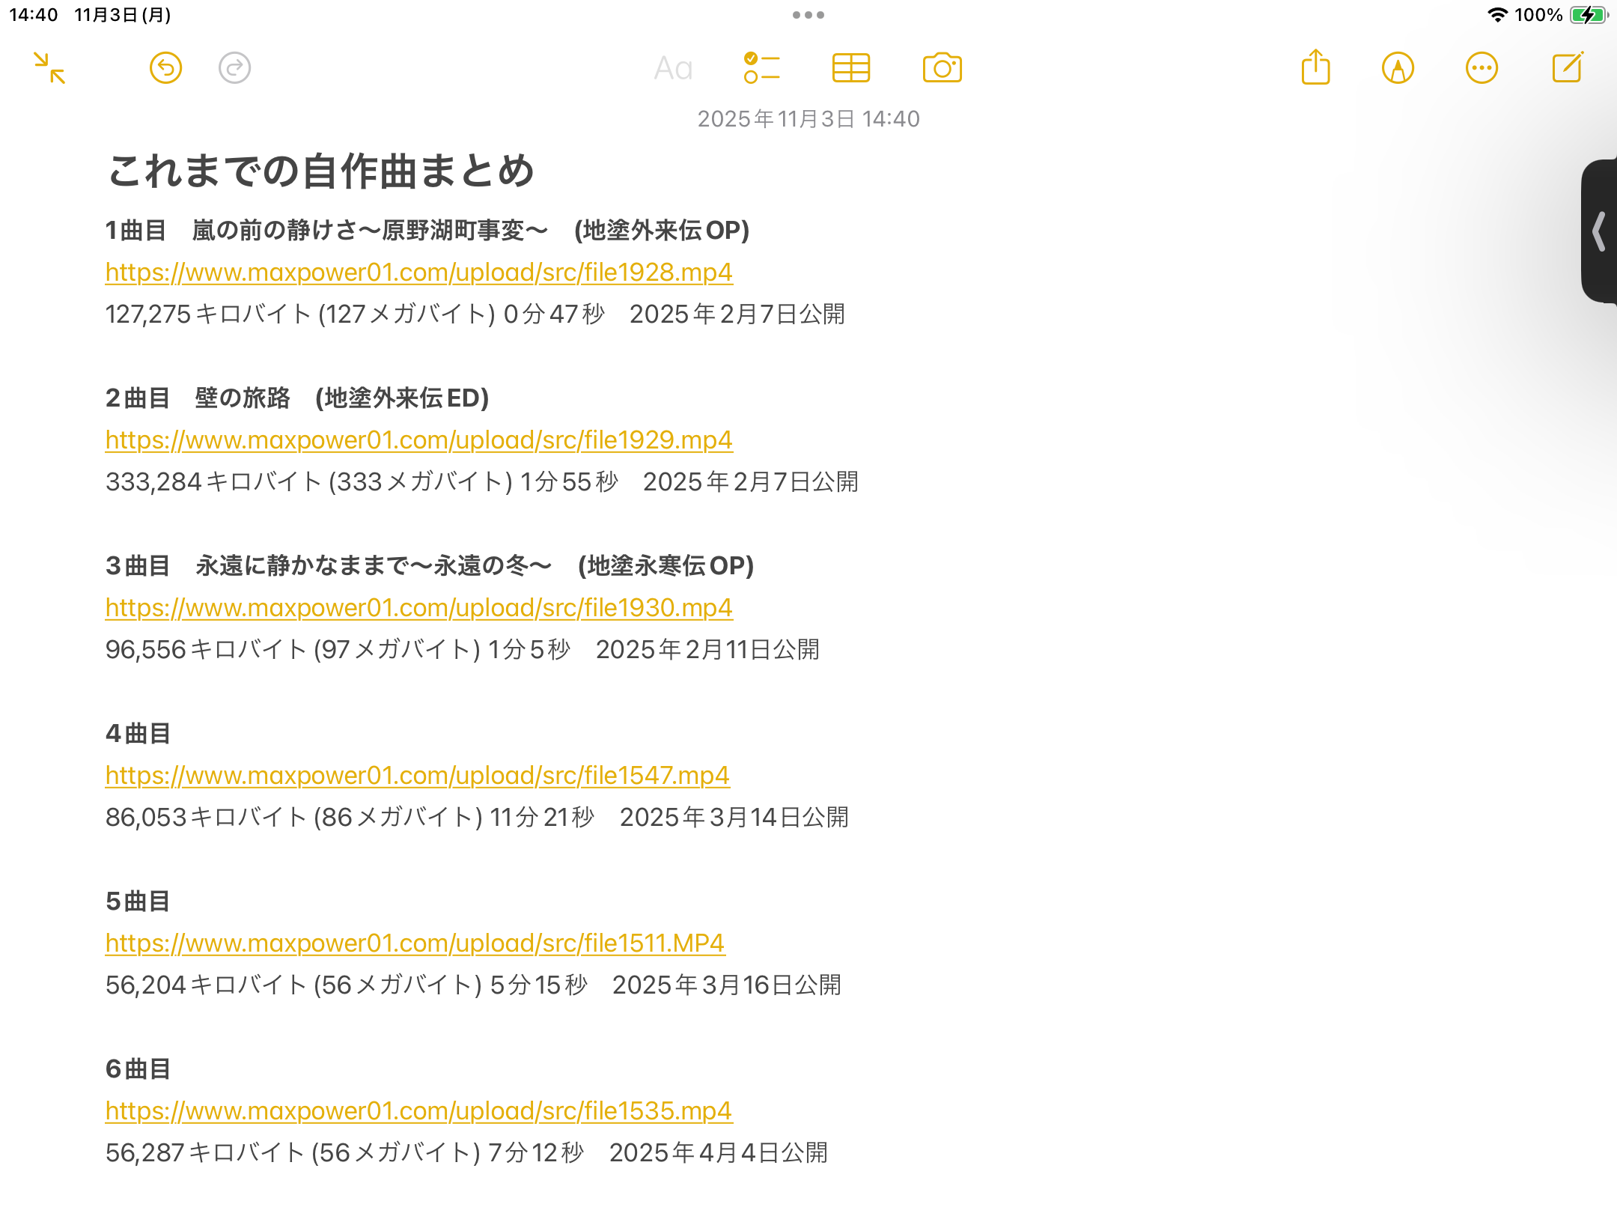Viewport: 1617px width, 1213px height.
Task: Open the file1929.mp4 link
Action: (x=418, y=440)
